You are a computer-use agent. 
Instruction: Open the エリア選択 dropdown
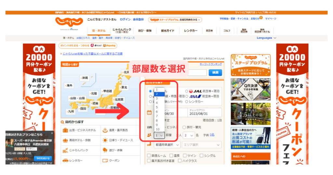[201, 145]
